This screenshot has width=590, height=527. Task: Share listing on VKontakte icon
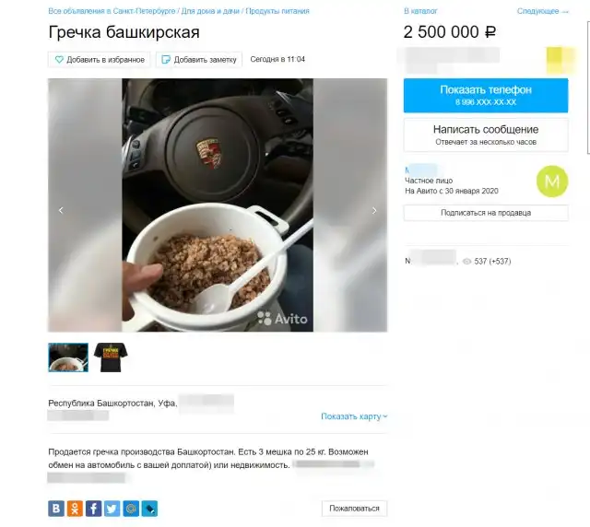pyautogui.click(x=56, y=509)
